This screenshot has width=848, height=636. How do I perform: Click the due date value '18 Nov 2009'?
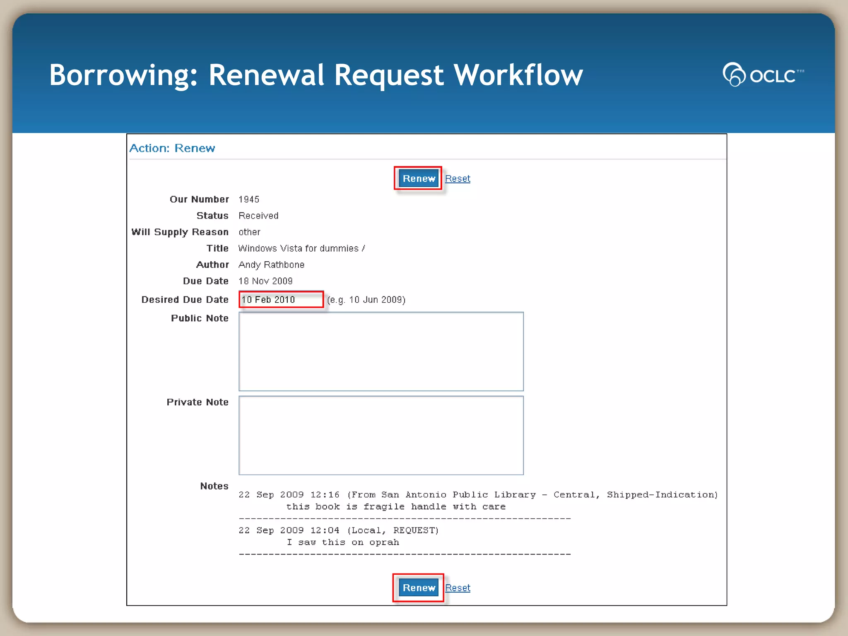[265, 281]
